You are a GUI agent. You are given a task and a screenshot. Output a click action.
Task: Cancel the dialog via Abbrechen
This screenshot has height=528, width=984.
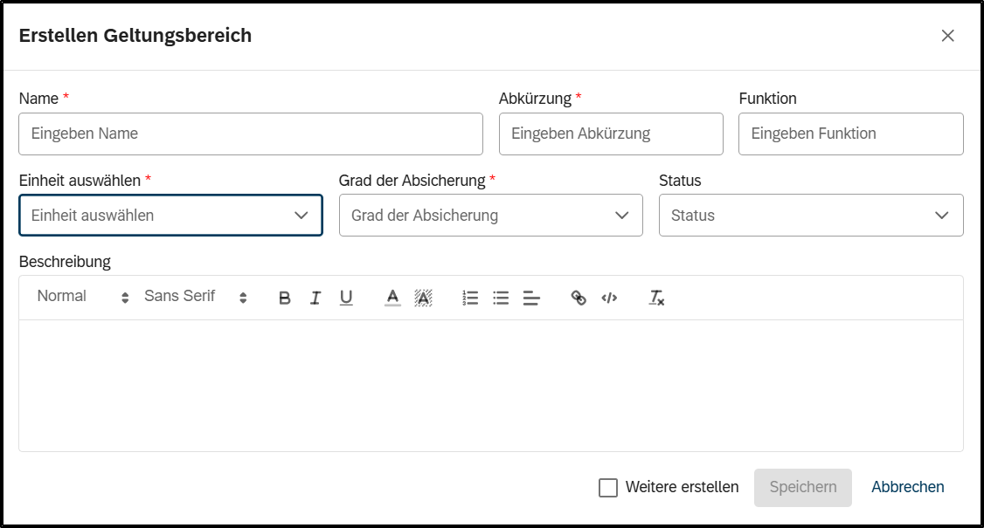tap(907, 487)
